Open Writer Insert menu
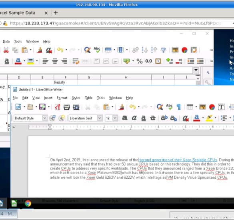This screenshot has width=234, height=220. 48,98
